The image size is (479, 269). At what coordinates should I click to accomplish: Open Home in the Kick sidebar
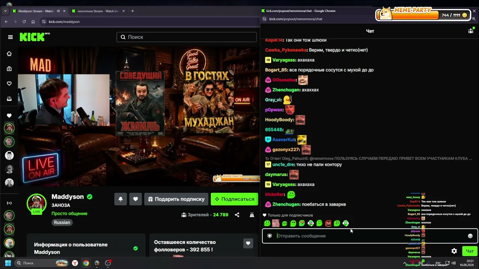(x=9, y=54)
